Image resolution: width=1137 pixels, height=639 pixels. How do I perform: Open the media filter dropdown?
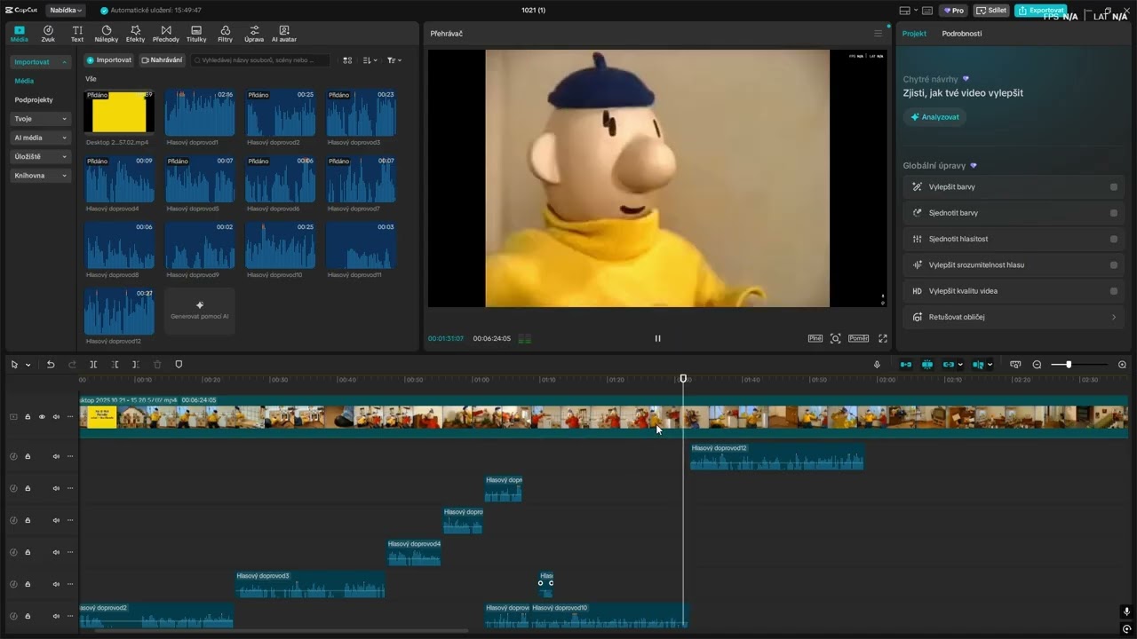pyautogui.click(x=394, y=60)
